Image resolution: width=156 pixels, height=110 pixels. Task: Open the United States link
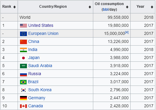41,25
